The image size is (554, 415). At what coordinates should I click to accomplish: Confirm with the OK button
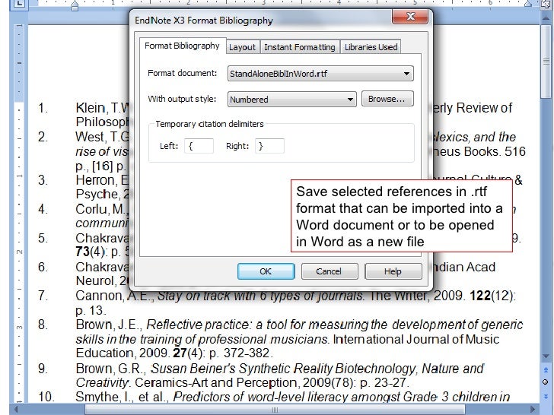coord(266,271)
